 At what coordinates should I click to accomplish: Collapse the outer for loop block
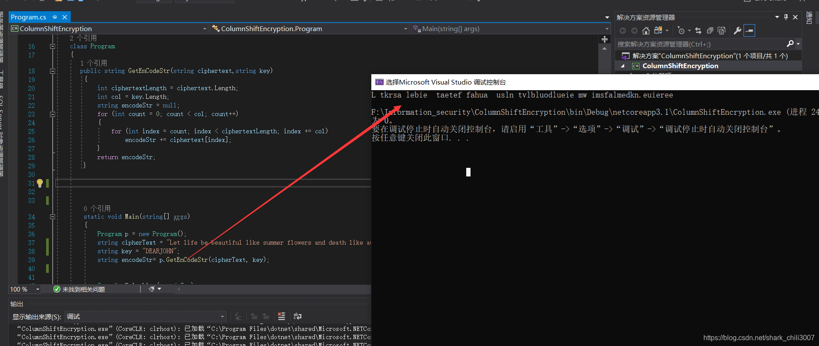click(x=53, y=114)
